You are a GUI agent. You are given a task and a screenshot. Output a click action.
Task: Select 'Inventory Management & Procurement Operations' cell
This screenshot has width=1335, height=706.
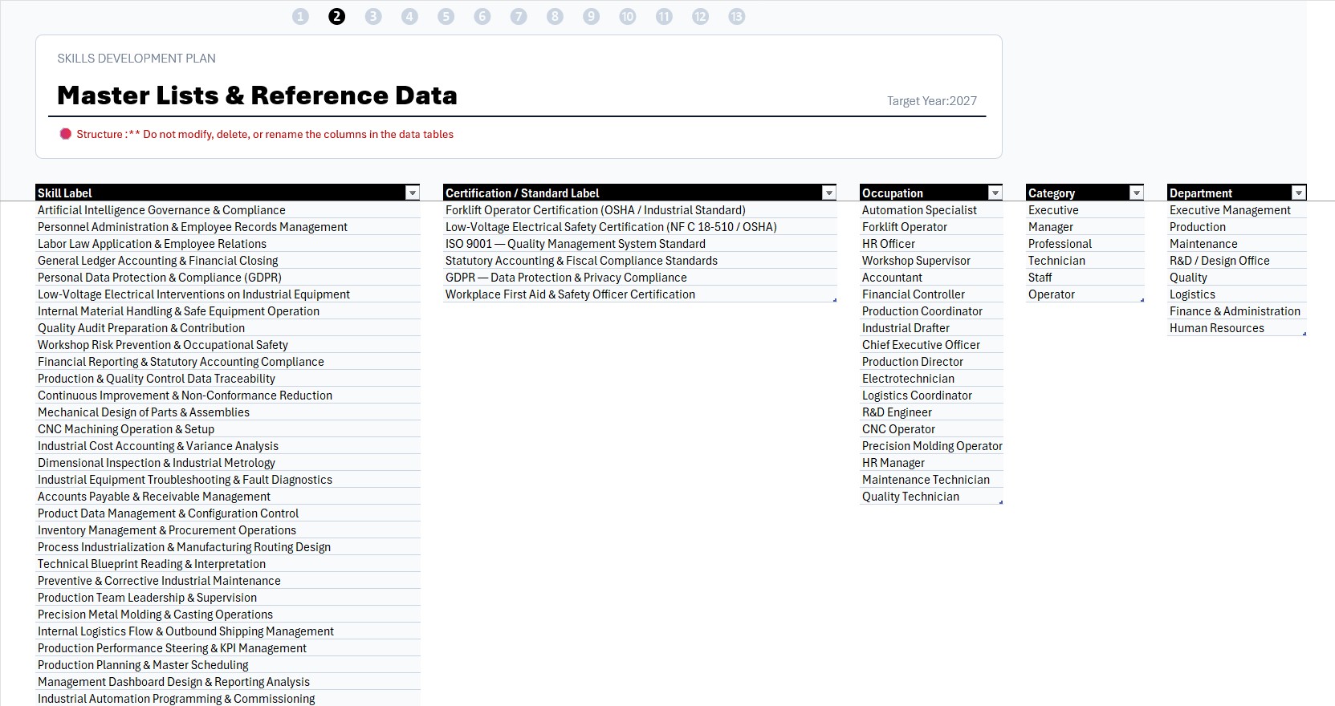click(x=228, y=530)
